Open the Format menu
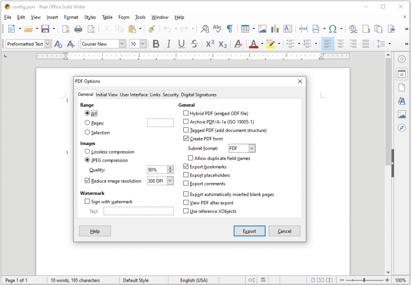The image size is (411, 285). pyautogui.click(x=71, y=17)
